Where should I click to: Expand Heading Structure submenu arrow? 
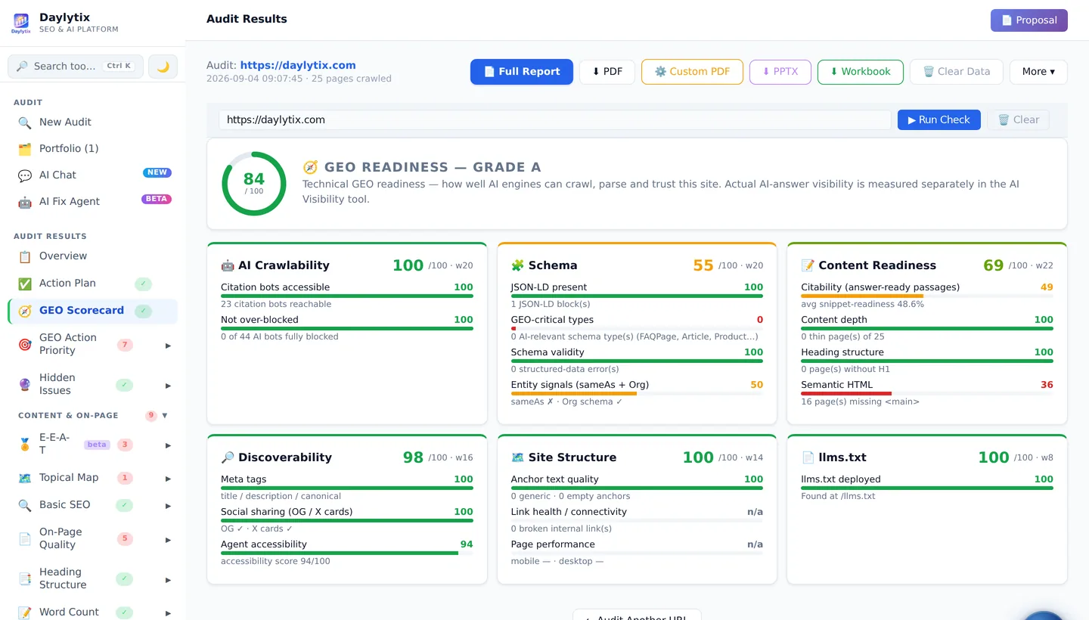tap(168, 580)
